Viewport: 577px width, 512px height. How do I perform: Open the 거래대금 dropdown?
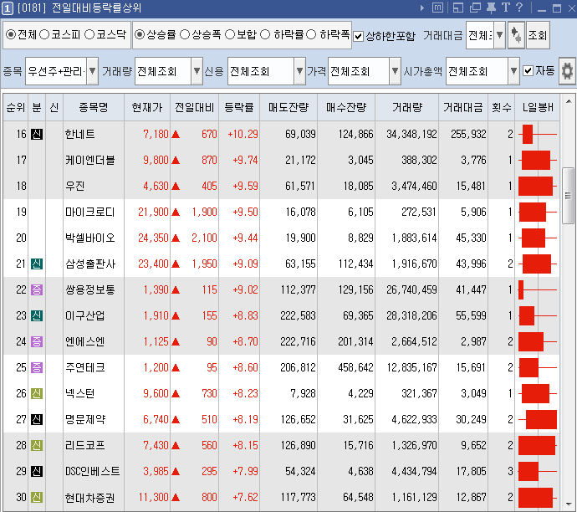pyautogui.click(x=499, y=35)
